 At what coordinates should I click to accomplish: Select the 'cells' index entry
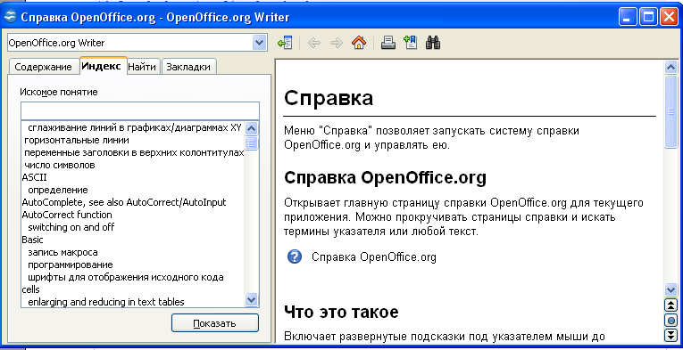(x=31, y=289)
